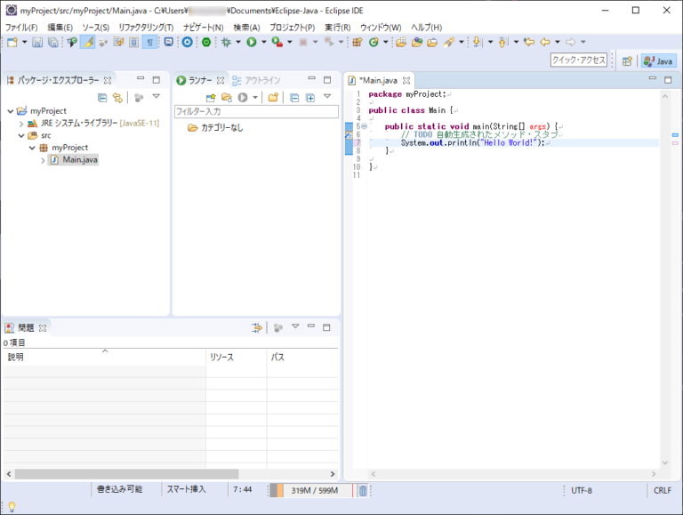The height and width of the screenshot is (515, 683).
Task: Switch to the アウトライン tab
Action: point(256,80)
